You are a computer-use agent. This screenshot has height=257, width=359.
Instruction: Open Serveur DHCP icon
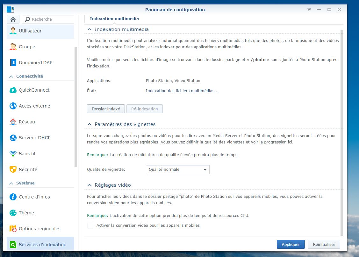point(13,138)
